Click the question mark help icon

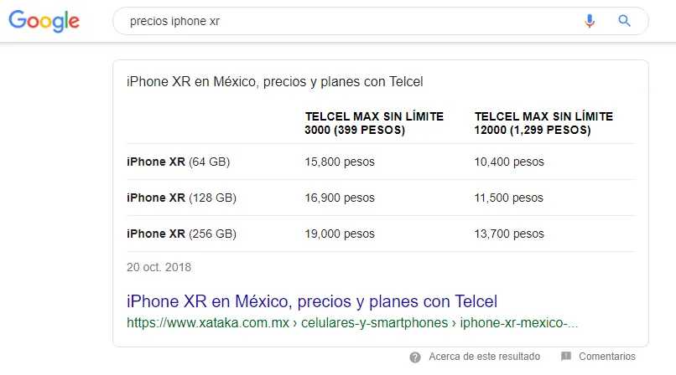[x=415, y=357]
